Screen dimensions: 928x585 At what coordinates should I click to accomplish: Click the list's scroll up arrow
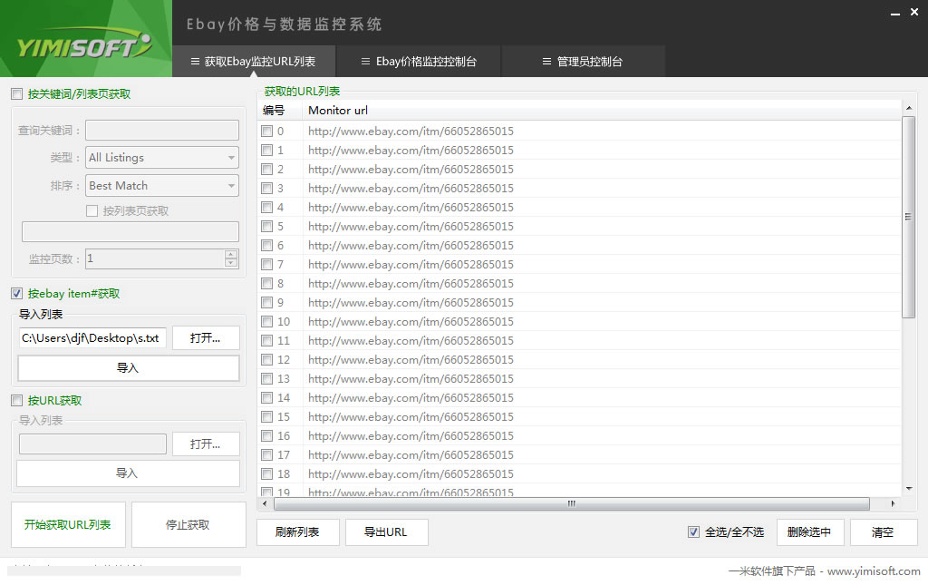[x=908, y=108]
